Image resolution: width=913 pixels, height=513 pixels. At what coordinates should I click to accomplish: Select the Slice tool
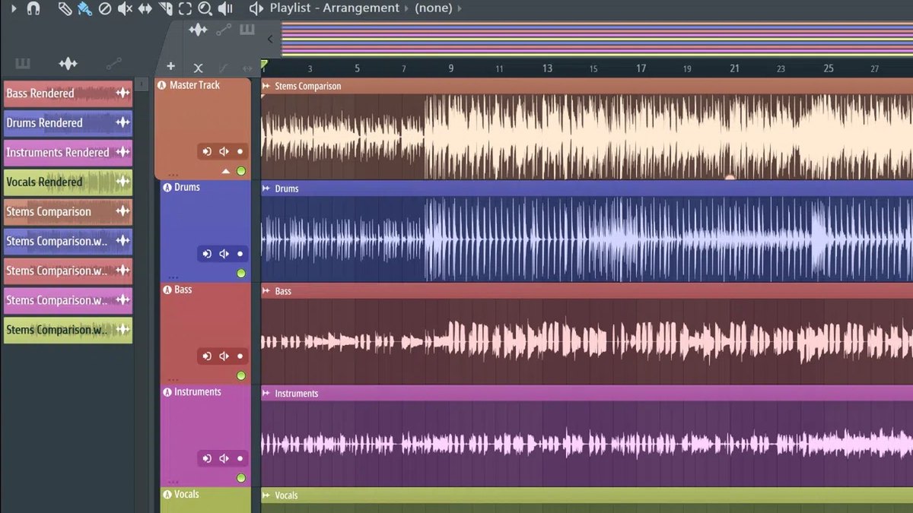(165, 9)
